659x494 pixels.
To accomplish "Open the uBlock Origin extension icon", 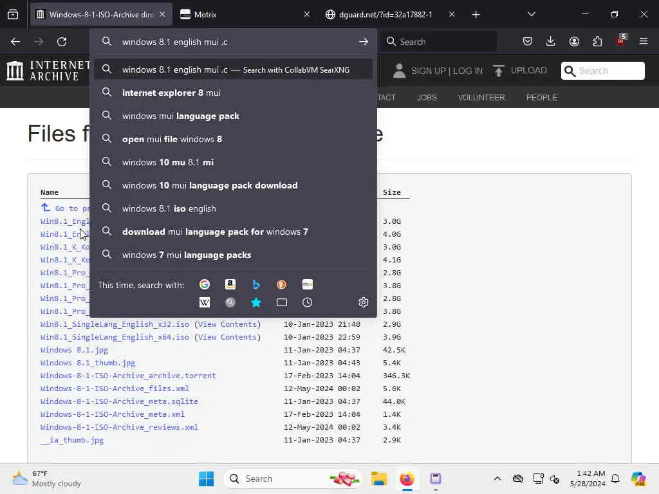I will click(x=621, y=41).
